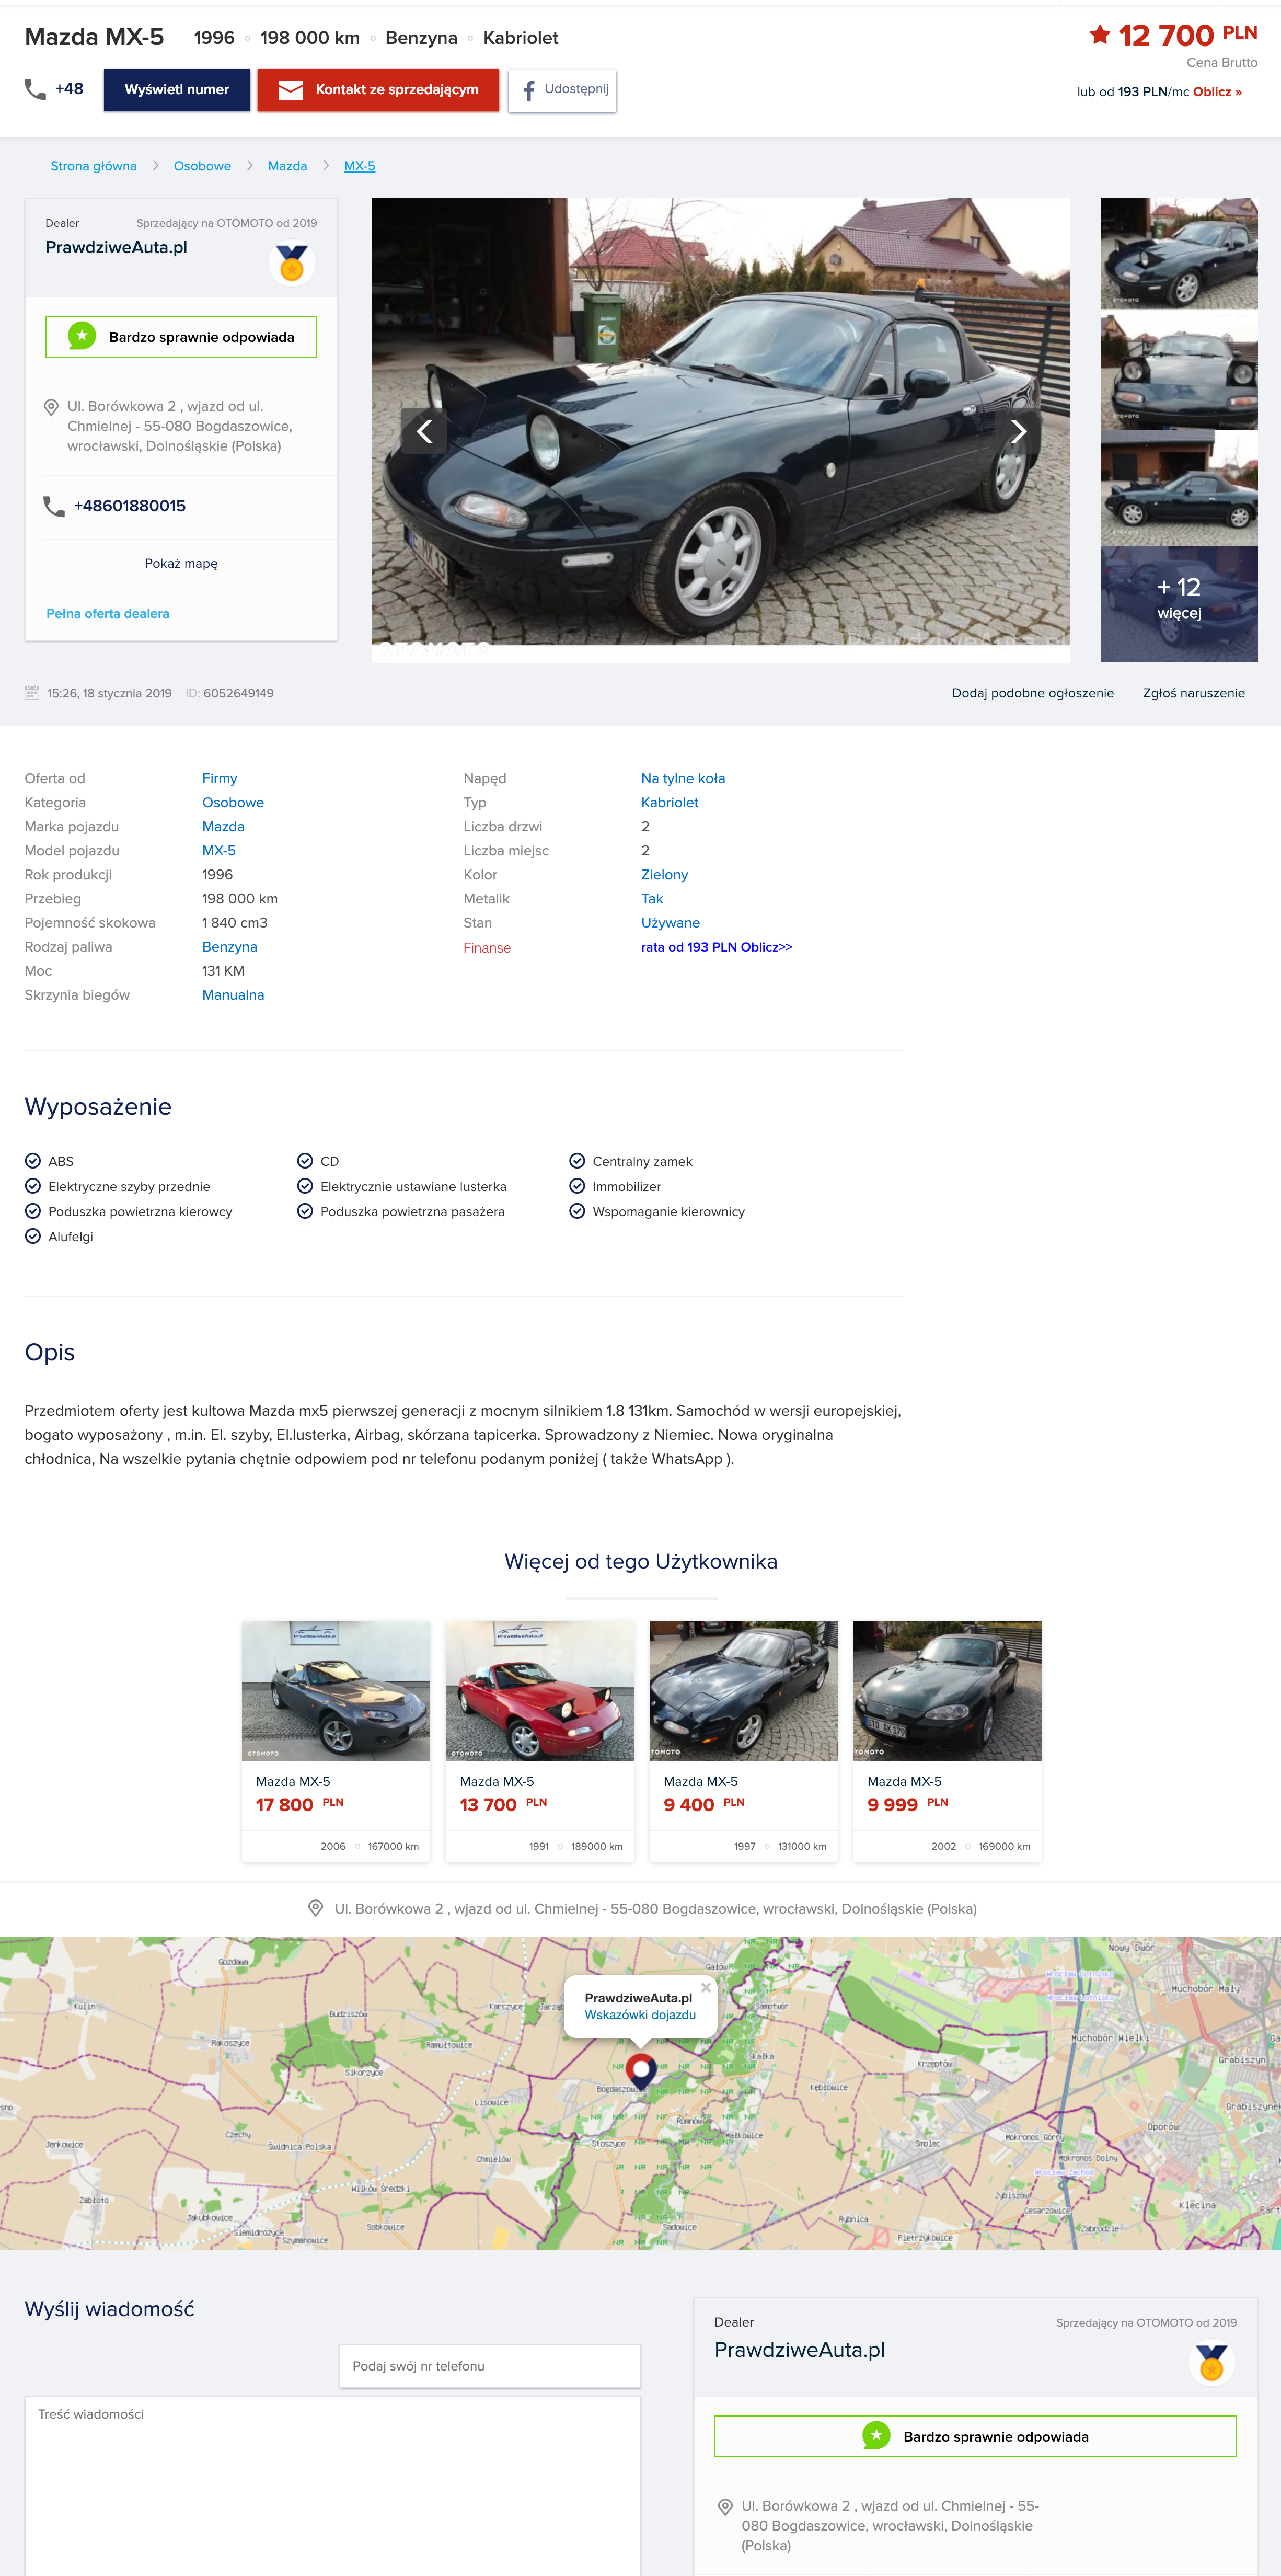The image size is (1281, 2576).
Task: Click the main car photo
Action: [720, 430]
